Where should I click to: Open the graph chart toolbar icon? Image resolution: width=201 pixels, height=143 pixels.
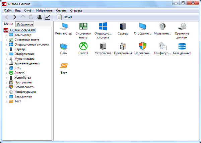pyautogui.click(x=47, y=17)
